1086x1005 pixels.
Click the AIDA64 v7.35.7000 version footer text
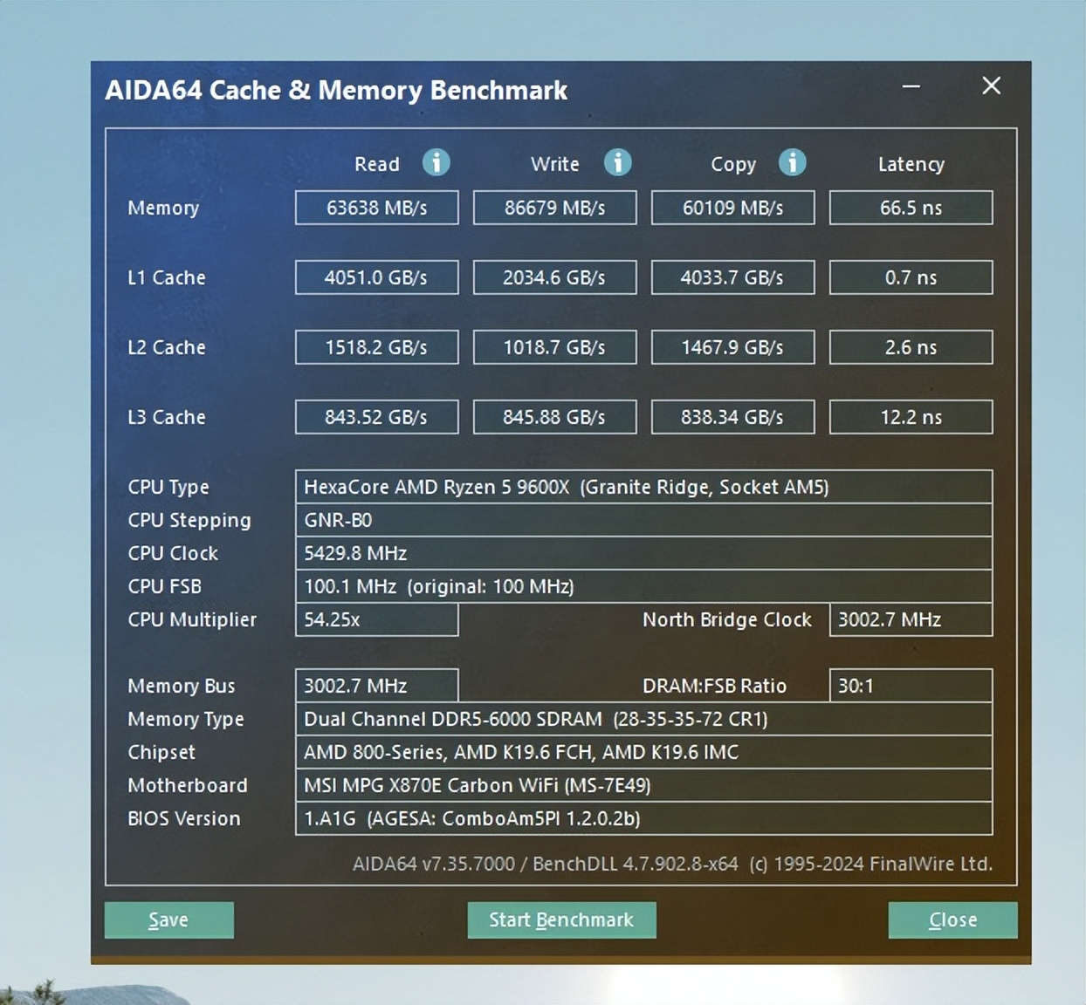tap(672, 864)
